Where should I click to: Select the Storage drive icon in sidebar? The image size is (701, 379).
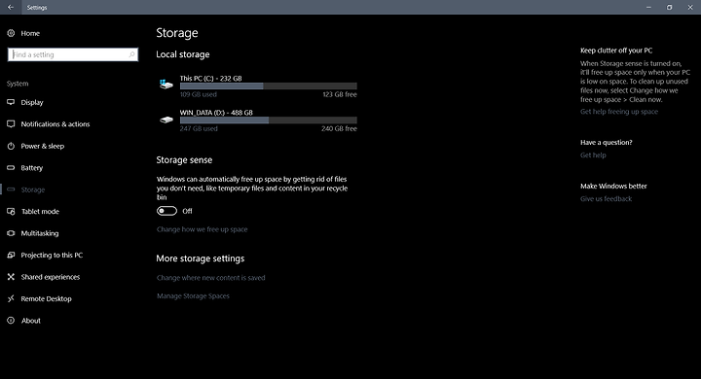(11, 189)
